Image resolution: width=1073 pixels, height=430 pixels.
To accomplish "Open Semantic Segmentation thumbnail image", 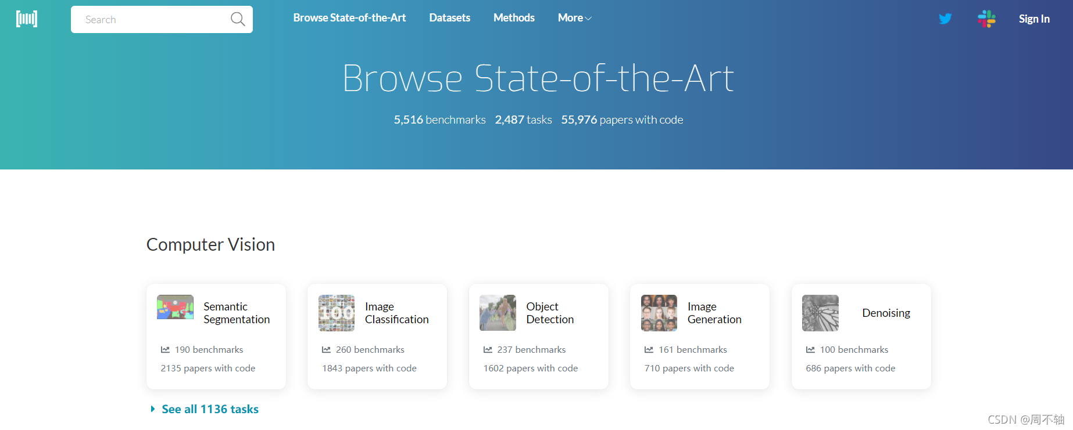I will click(175, 307).
